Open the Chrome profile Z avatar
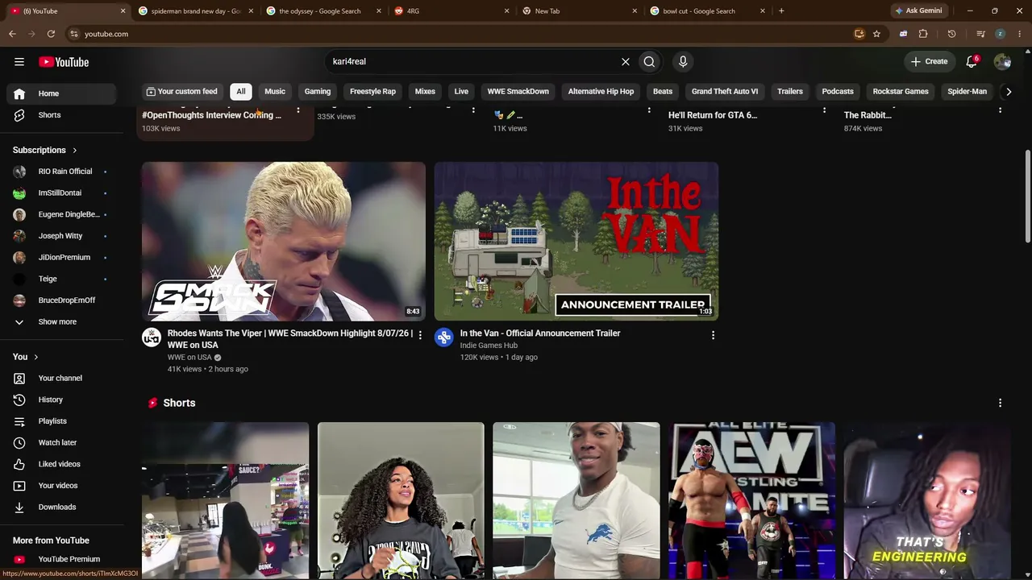 pyautogui.click(x=1000, y=34)
